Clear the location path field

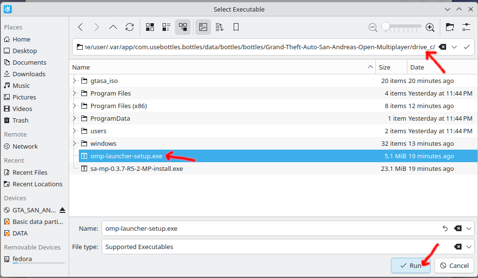click(442, 47)
